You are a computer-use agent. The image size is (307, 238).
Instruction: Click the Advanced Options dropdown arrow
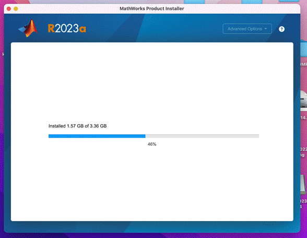point(266,29)
